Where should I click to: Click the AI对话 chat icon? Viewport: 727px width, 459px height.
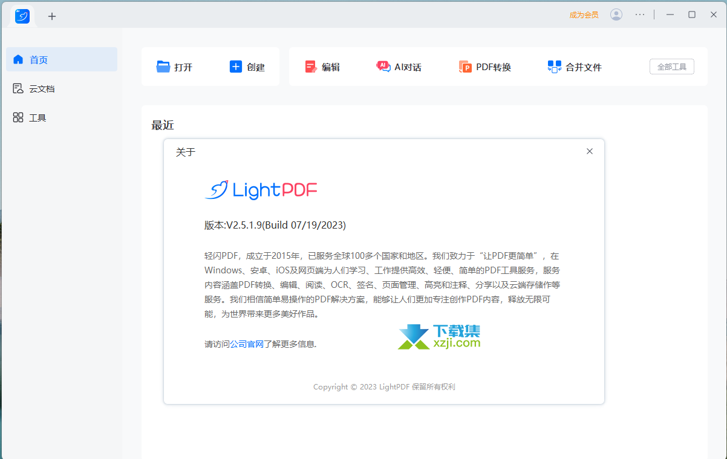pos(383,67)
